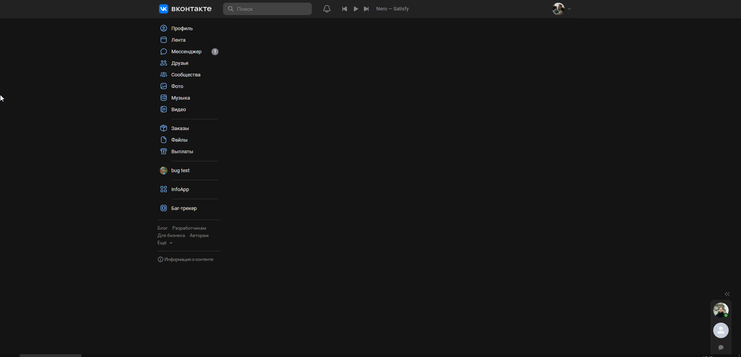The height and width of the screenshot is (357, 741).
Task: Focus the Поиск search field
Action: [267, 9]
